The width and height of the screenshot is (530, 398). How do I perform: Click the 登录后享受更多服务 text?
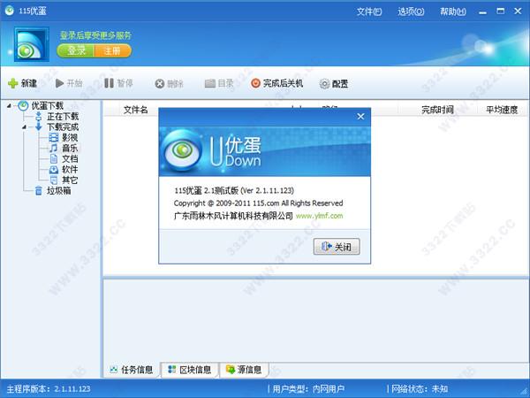pos(95,35)
